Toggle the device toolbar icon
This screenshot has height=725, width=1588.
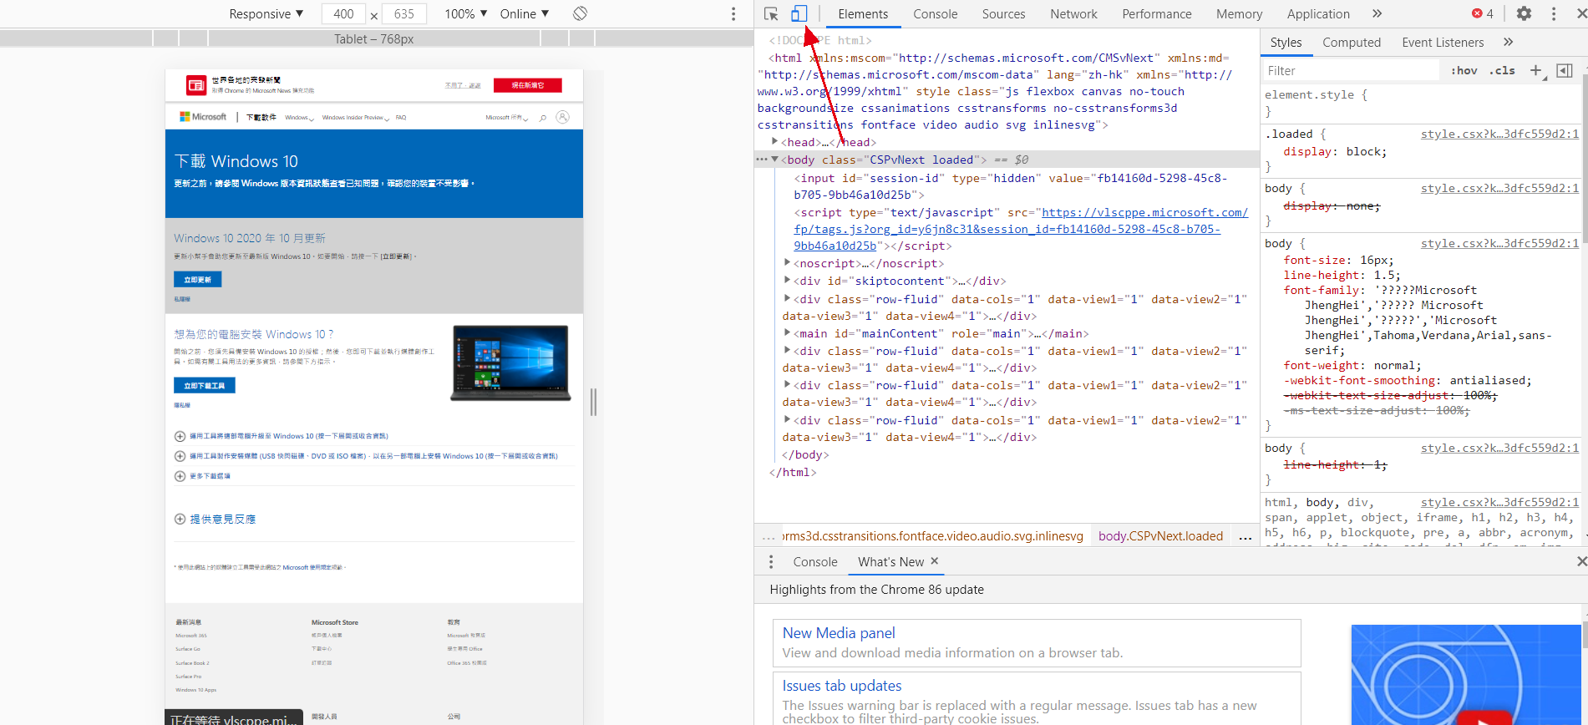pyautogui.click(x=799, y=13)
